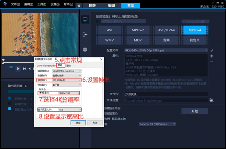
Task: Click 取消 in the dialog
Action: click(x=95, y=123)
